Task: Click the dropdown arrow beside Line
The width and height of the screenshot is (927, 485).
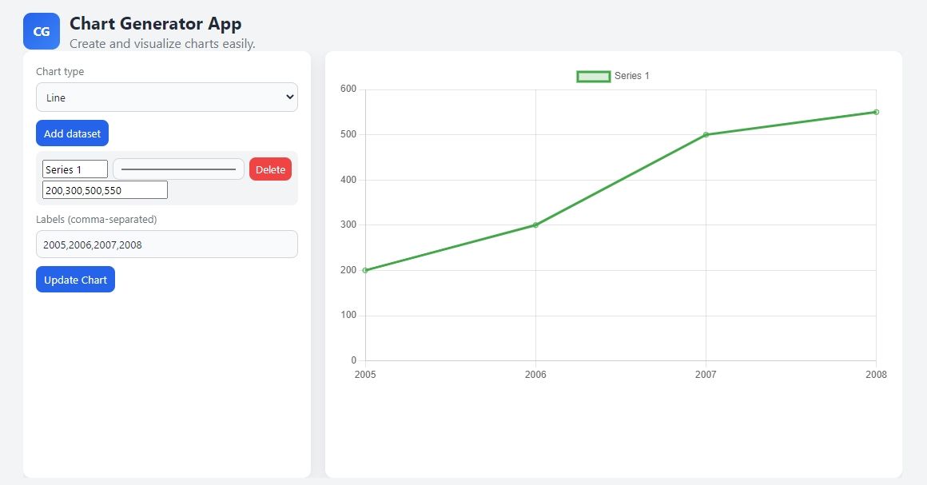Action: tap(288, 97)
